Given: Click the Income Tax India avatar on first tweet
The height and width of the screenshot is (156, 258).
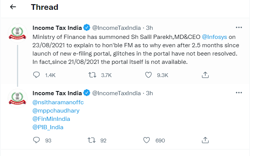Looking at the screenshot, I should point(17,34).
